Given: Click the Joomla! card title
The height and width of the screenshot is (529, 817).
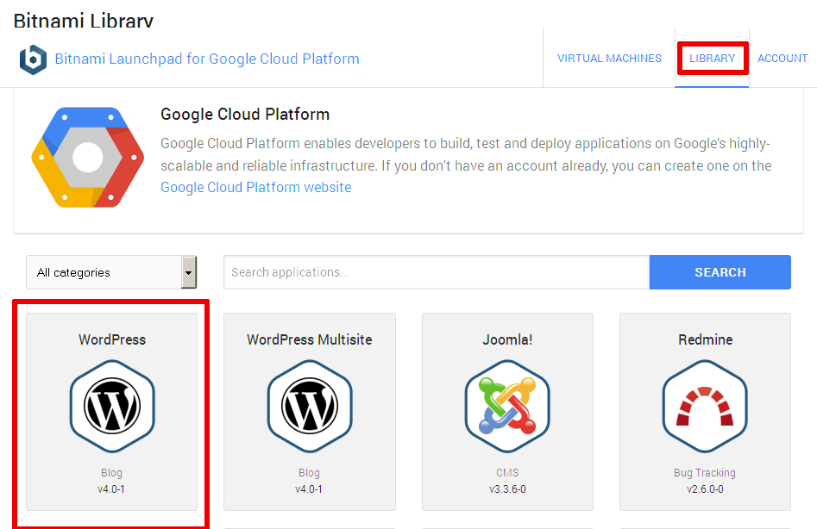Looking at the screenshot, I should [x=507, y=339].
